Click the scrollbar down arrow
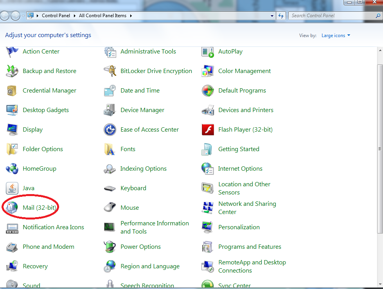The height and width of the screenshot is (289, 383). [x=380, y=284]
